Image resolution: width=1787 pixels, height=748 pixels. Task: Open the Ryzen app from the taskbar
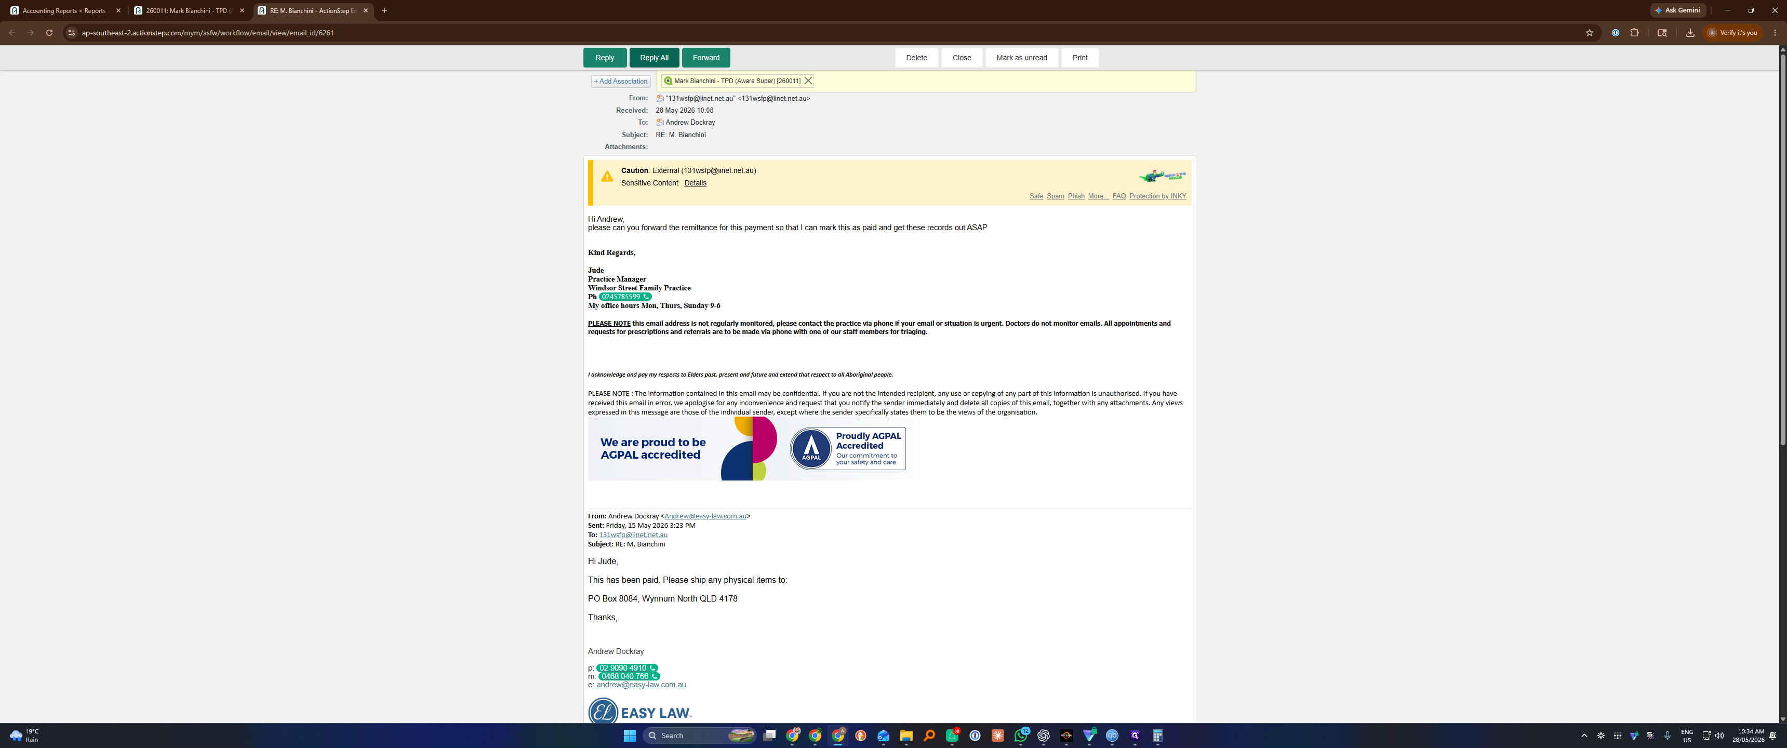point(1066,736)
